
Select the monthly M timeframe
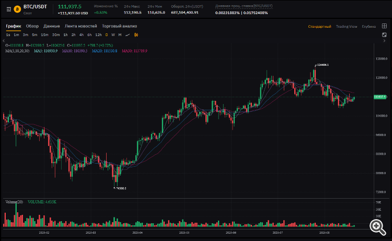[x=120, y=35]
